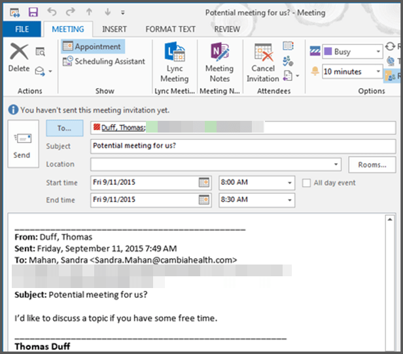This screenshot has width=403, height=354.
Task: Open the 8:30 AM end time dropdown
Action: pos(289,200)
